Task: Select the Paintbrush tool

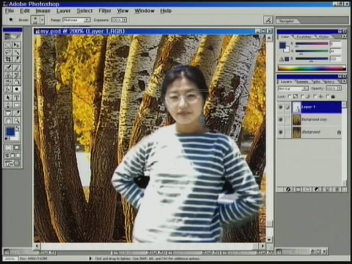Action: tap(17, 67)
